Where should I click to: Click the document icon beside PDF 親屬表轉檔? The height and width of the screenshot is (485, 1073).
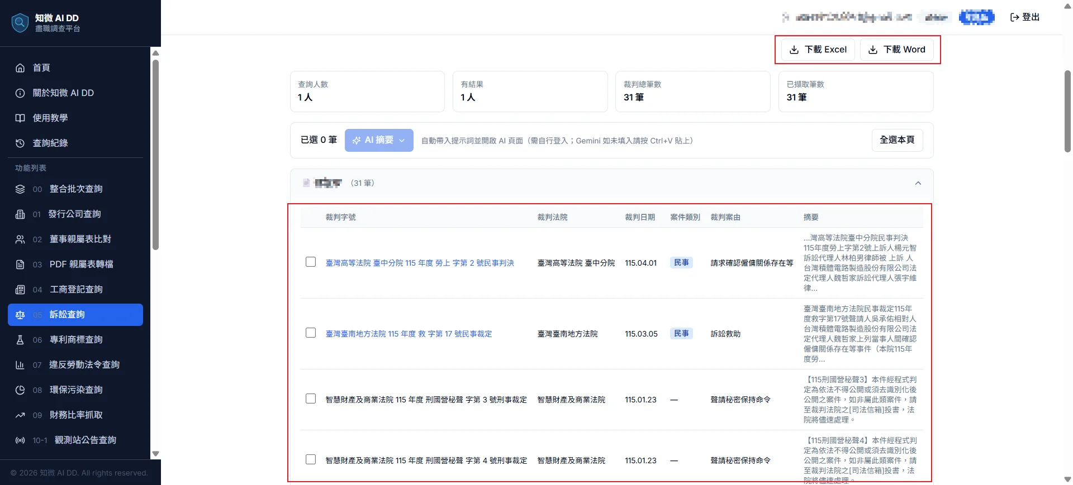(20, 265)
